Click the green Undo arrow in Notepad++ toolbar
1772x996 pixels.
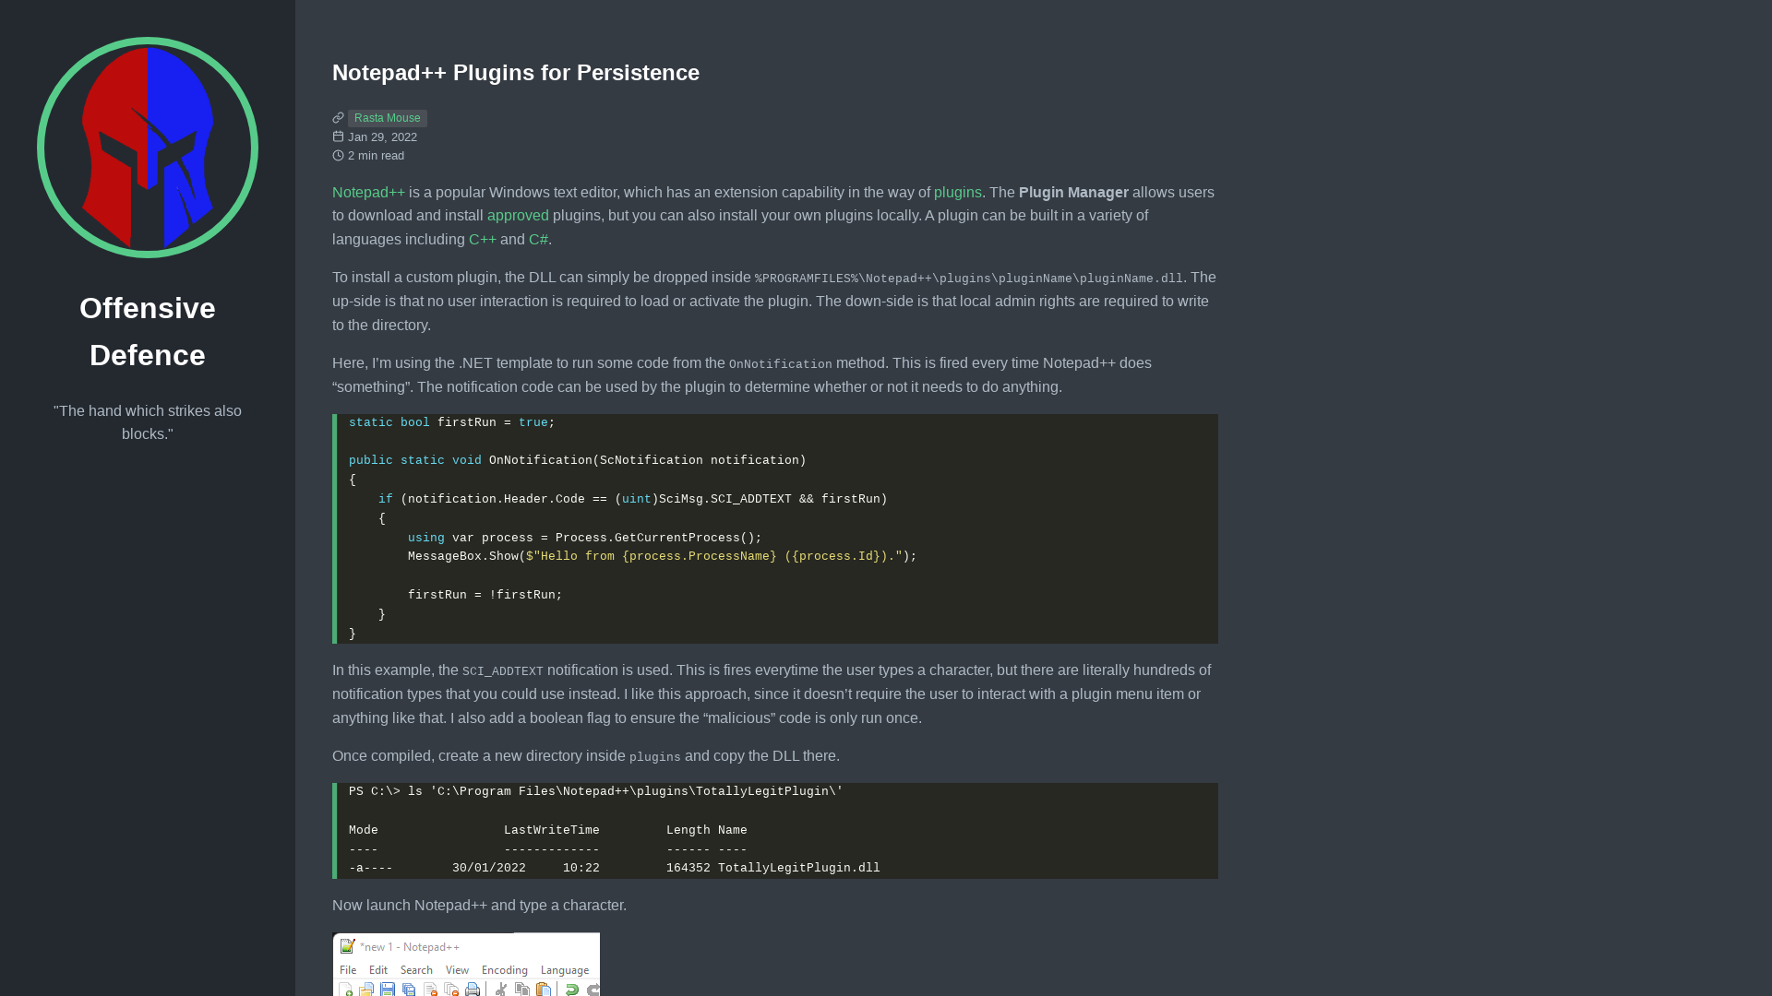(x=572, y=990)
